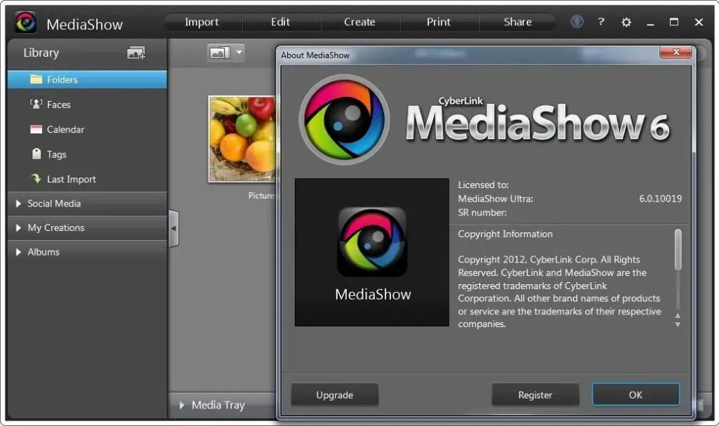Open help question mark icon
Screen dimensions: 719x426
(x=601, y=22)
